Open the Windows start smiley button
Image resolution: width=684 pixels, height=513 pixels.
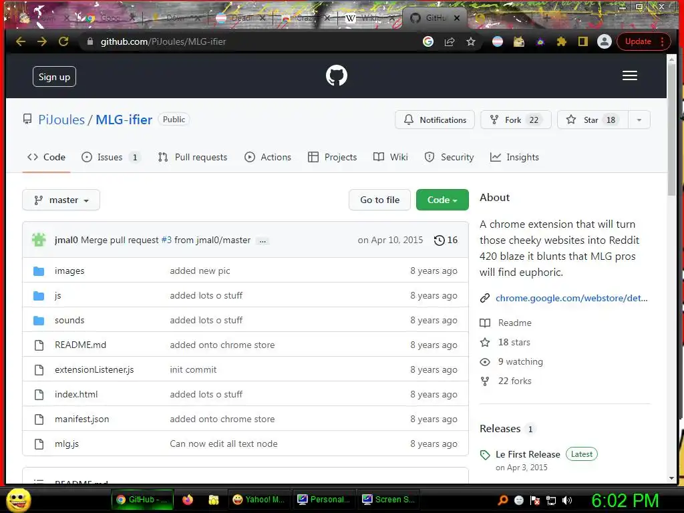(18, 500)
